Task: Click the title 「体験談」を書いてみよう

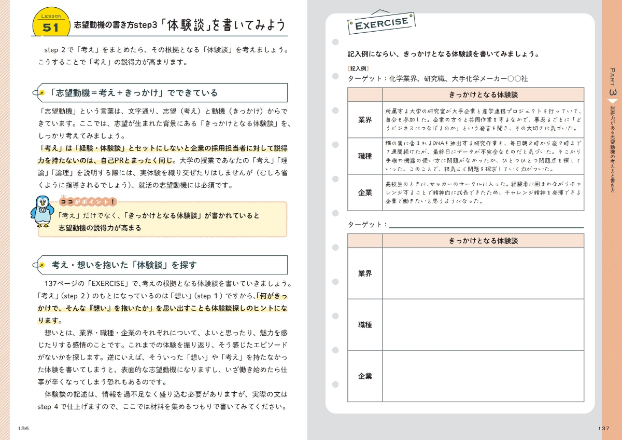Action: coord(223,25)
